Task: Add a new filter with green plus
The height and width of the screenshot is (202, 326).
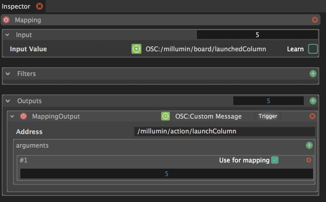Action: (x=313, y=74)
